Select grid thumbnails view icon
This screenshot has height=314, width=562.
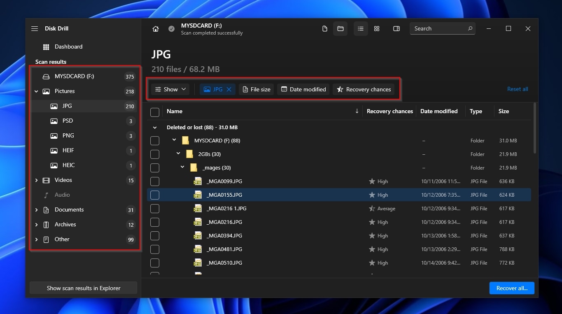(x=377, y=29)
